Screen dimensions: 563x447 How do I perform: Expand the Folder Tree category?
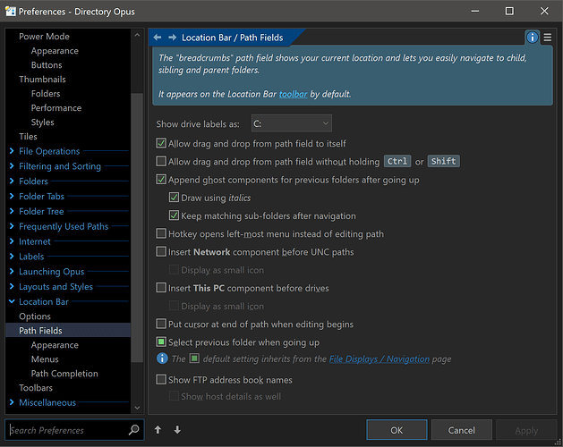click(x=12, y=211)
